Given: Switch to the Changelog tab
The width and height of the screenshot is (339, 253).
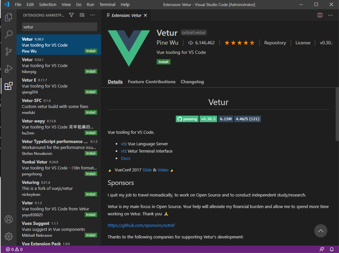Looking at the screenshot, I should click(192, 82).
